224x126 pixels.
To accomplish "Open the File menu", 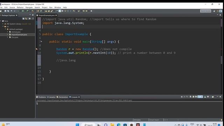I will click(x=1, y=7).
